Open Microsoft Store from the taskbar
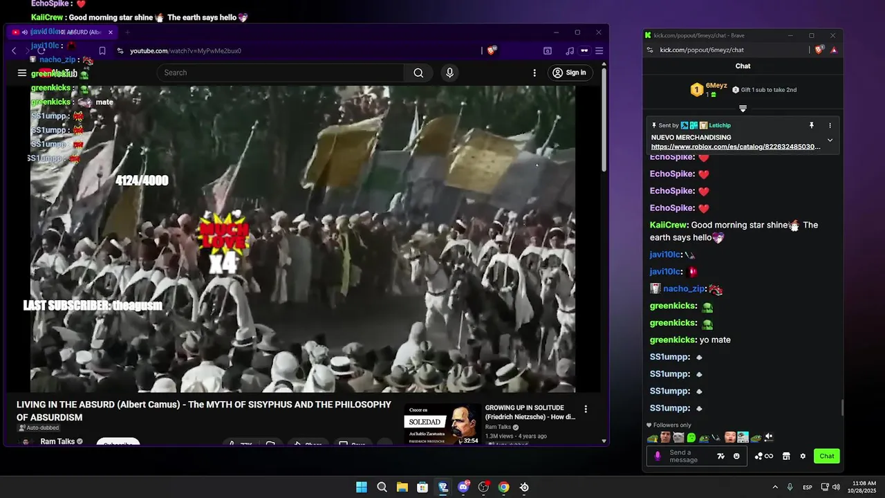This screenshot has width=885, height=498. click(422, 487)
